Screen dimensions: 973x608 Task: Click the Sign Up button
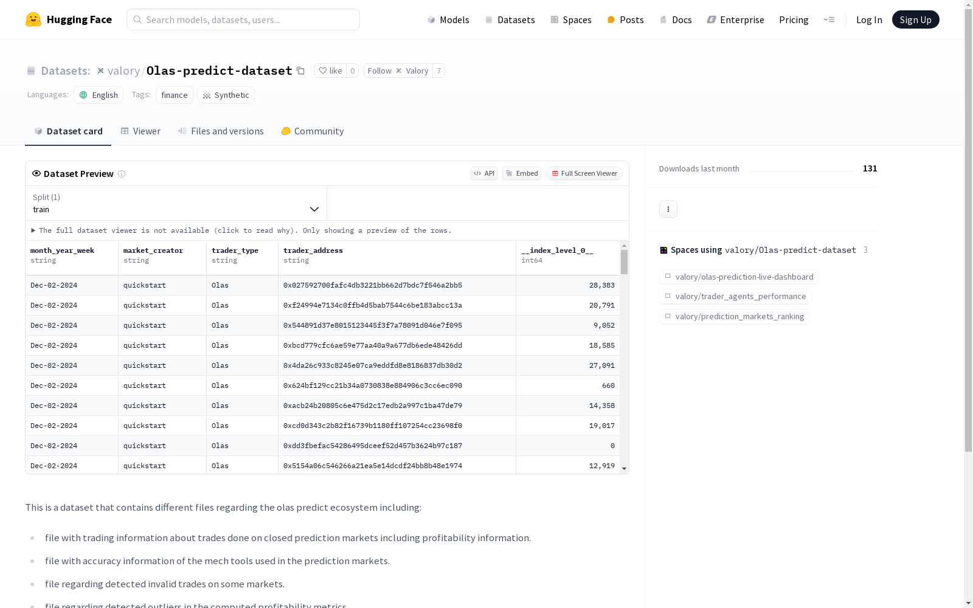point(915,19)
